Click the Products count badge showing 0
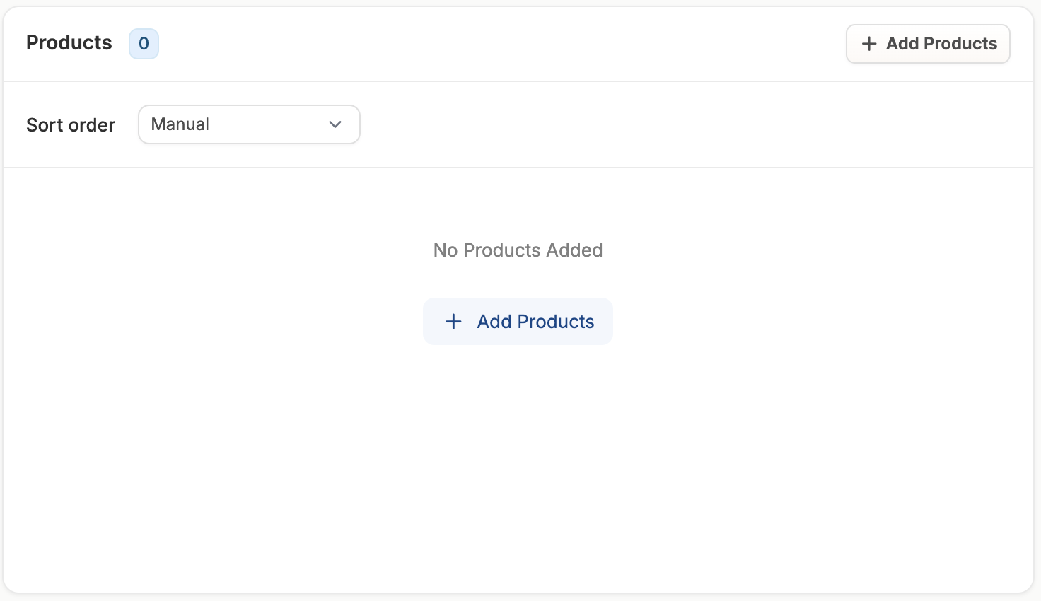1041x601 pixels. tap(144, 44)
